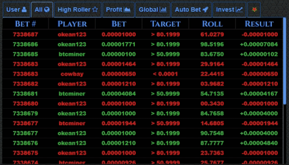Screen dimensions: 289x165
Task: Click roll value 90.7548
Action: 212,133
